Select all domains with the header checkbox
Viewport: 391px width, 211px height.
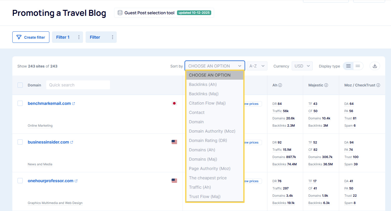[20, 85]
